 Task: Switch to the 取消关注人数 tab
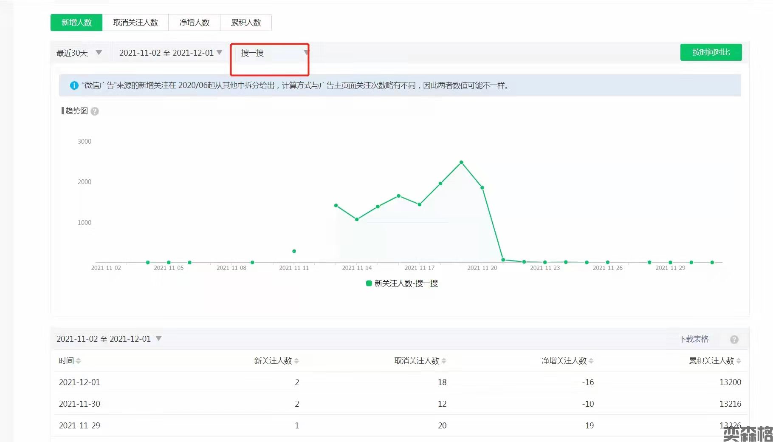point(135,23)
